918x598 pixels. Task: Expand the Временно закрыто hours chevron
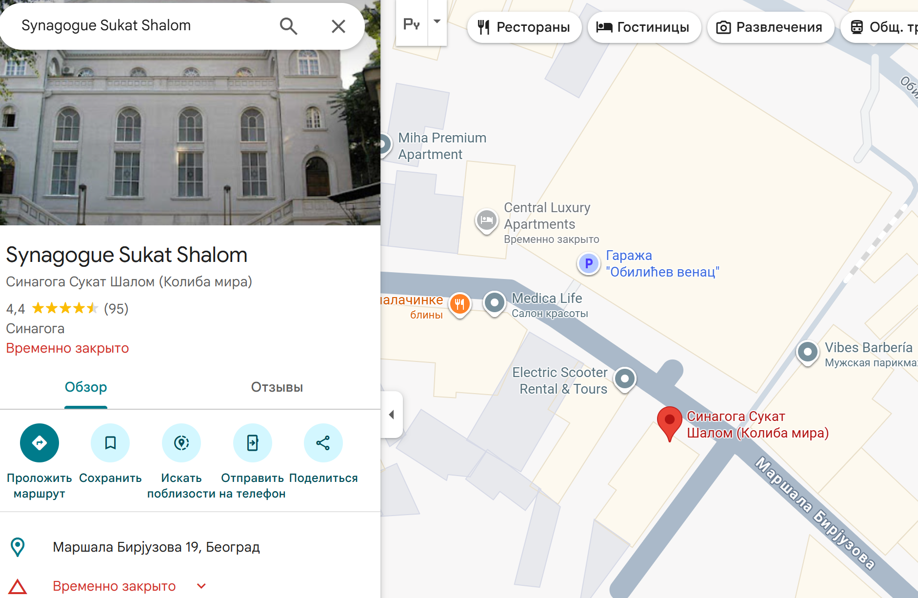[201, 586]
